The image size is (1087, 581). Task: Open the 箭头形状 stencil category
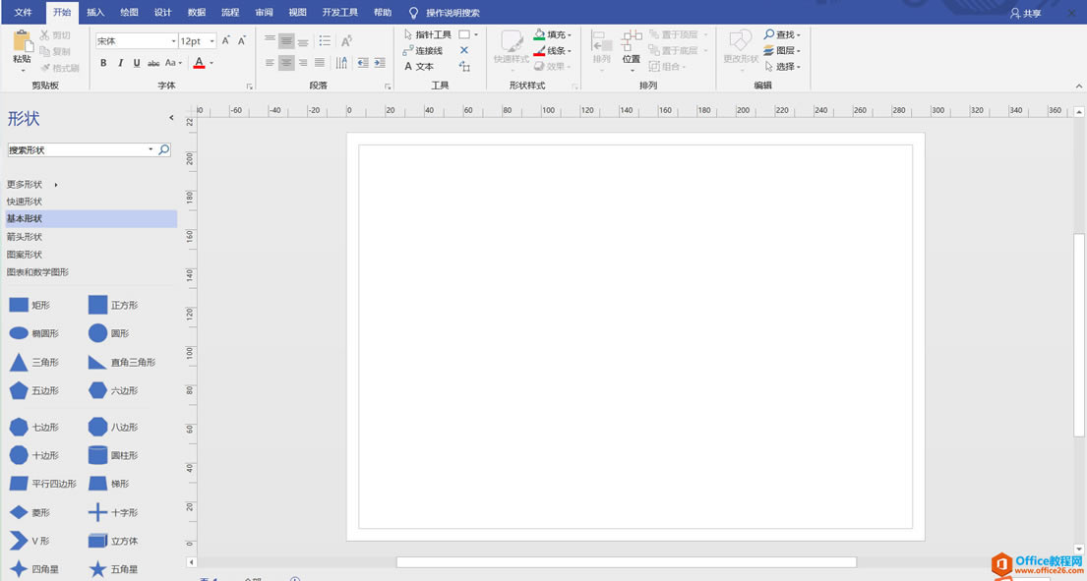[x=25, y=237]
